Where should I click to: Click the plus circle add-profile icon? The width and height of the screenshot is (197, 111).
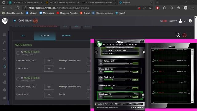point(179,35)
